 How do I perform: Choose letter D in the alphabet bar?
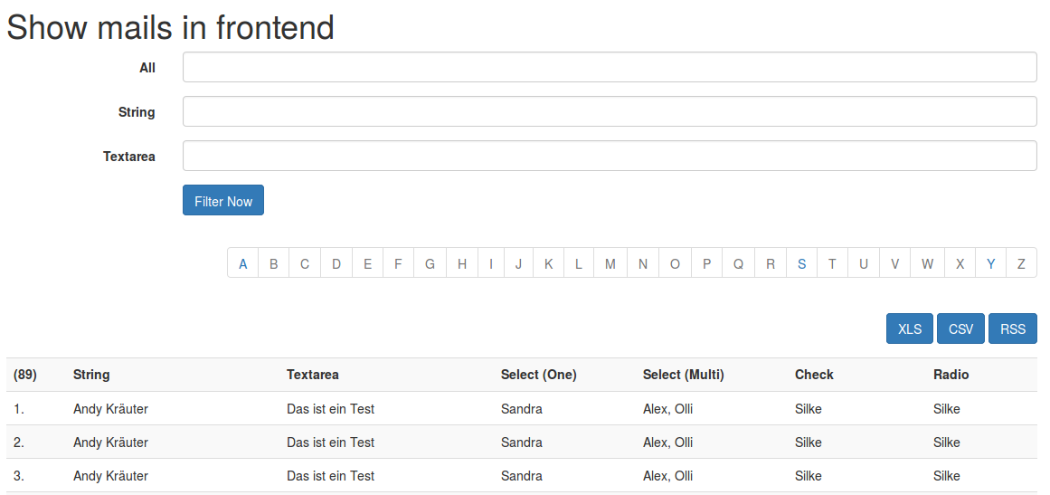pyautogui.click(x=336, y=263)
